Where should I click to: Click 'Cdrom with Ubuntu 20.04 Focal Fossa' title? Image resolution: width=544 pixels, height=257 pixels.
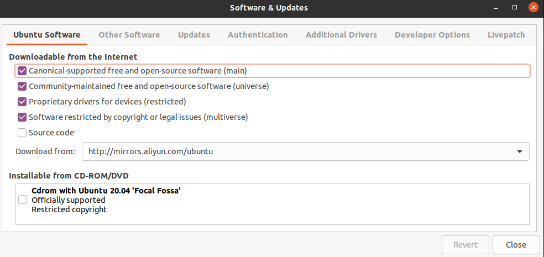(106, 191)
